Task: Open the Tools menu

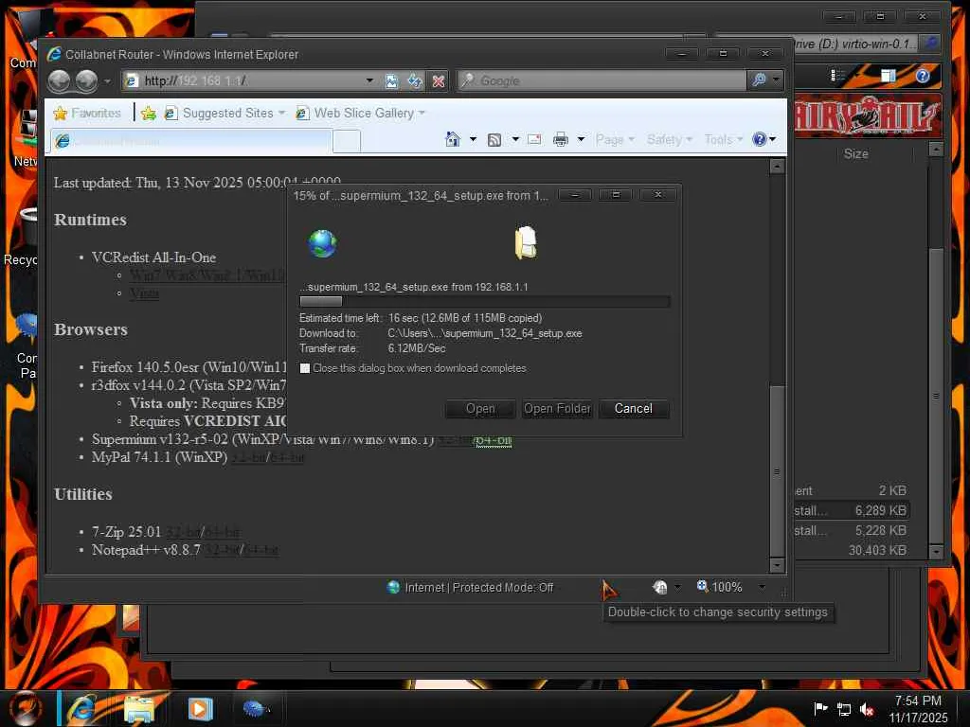Action: pyautogui.click(x=723, y=140)
